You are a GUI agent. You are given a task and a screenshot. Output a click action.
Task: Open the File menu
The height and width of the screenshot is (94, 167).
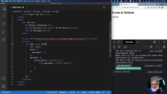(10, 1)
